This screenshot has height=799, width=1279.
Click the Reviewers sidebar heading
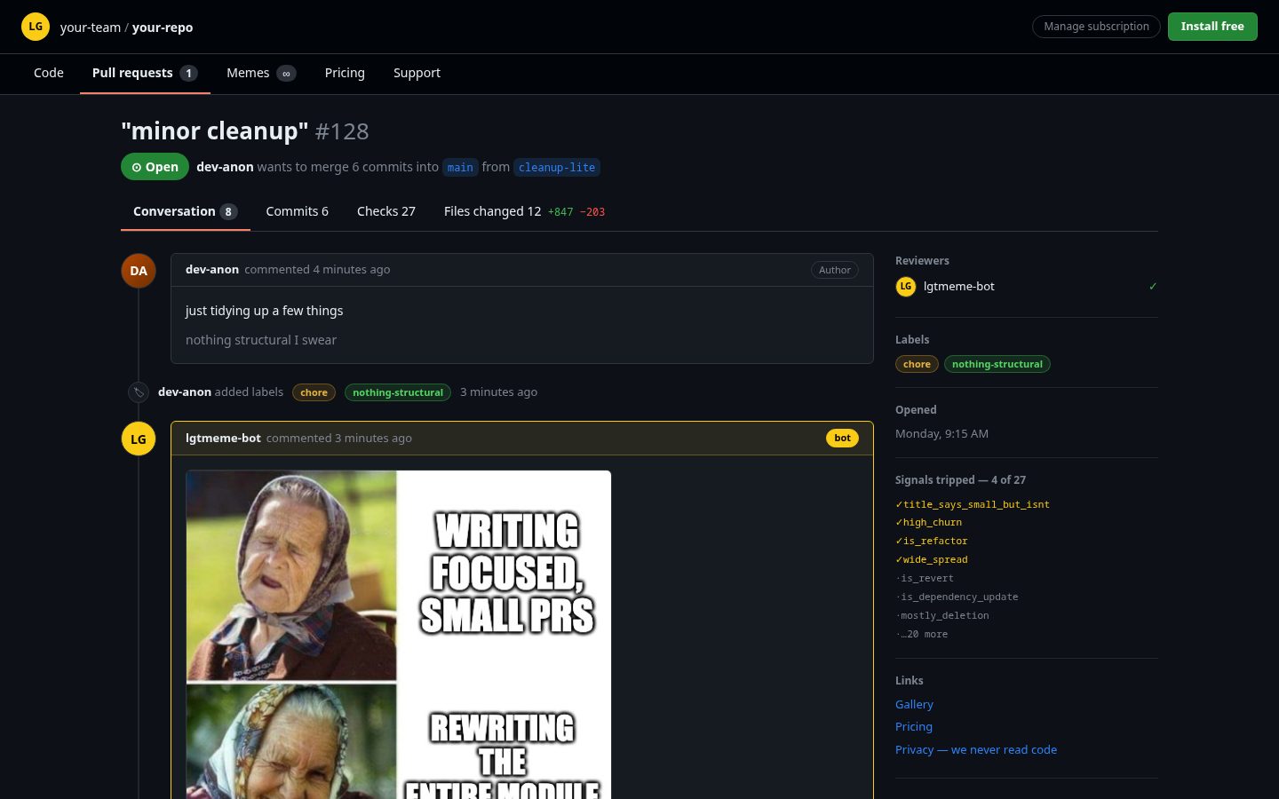pos(922,260)
